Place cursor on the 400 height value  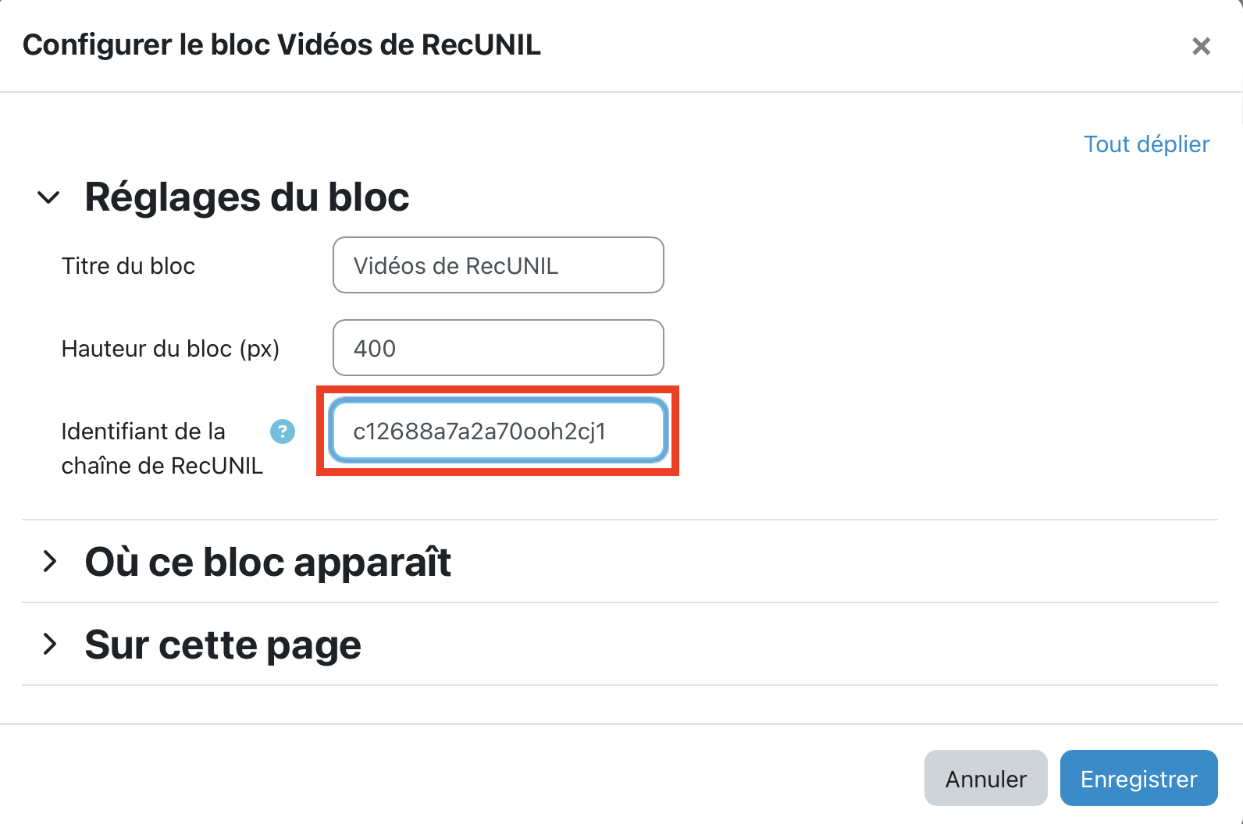375,348
